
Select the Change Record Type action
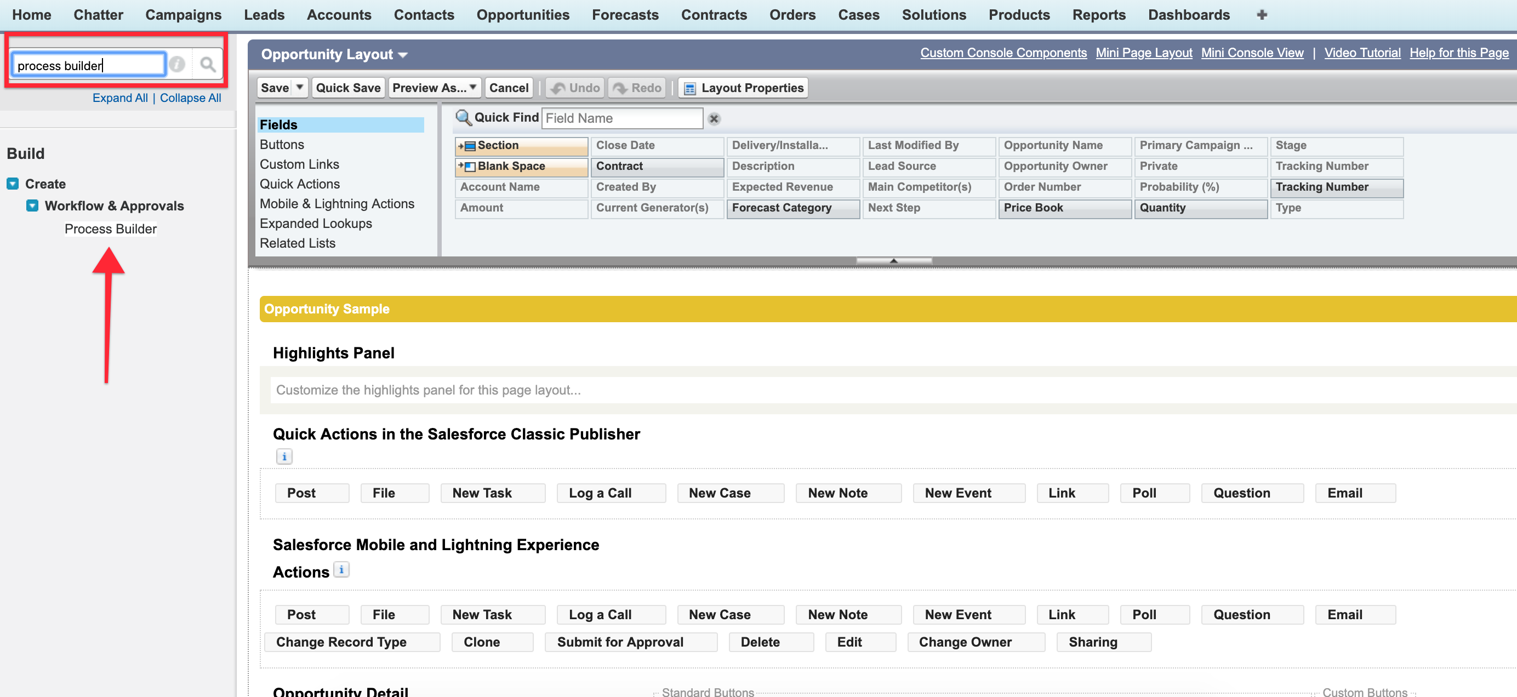point(351,642)
